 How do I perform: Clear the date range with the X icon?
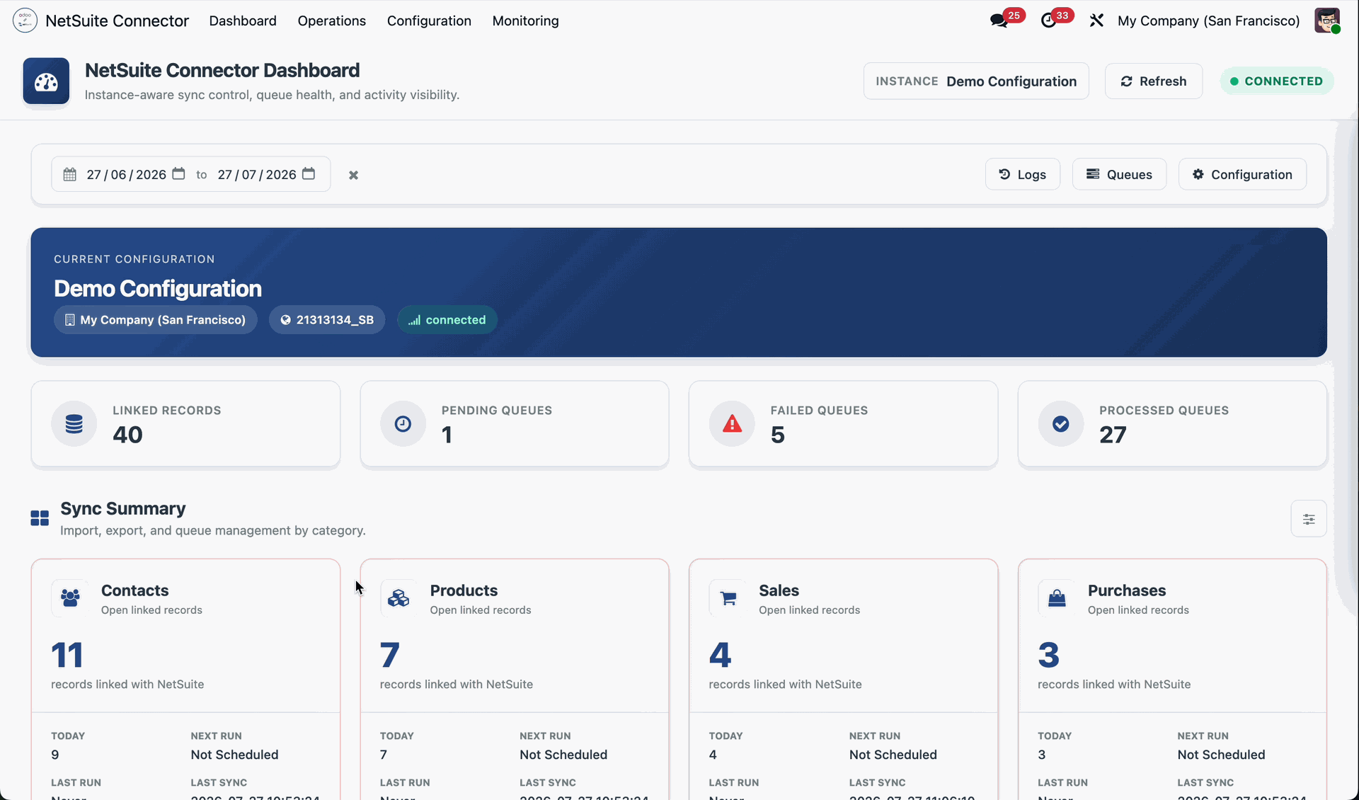click(353, 175)
